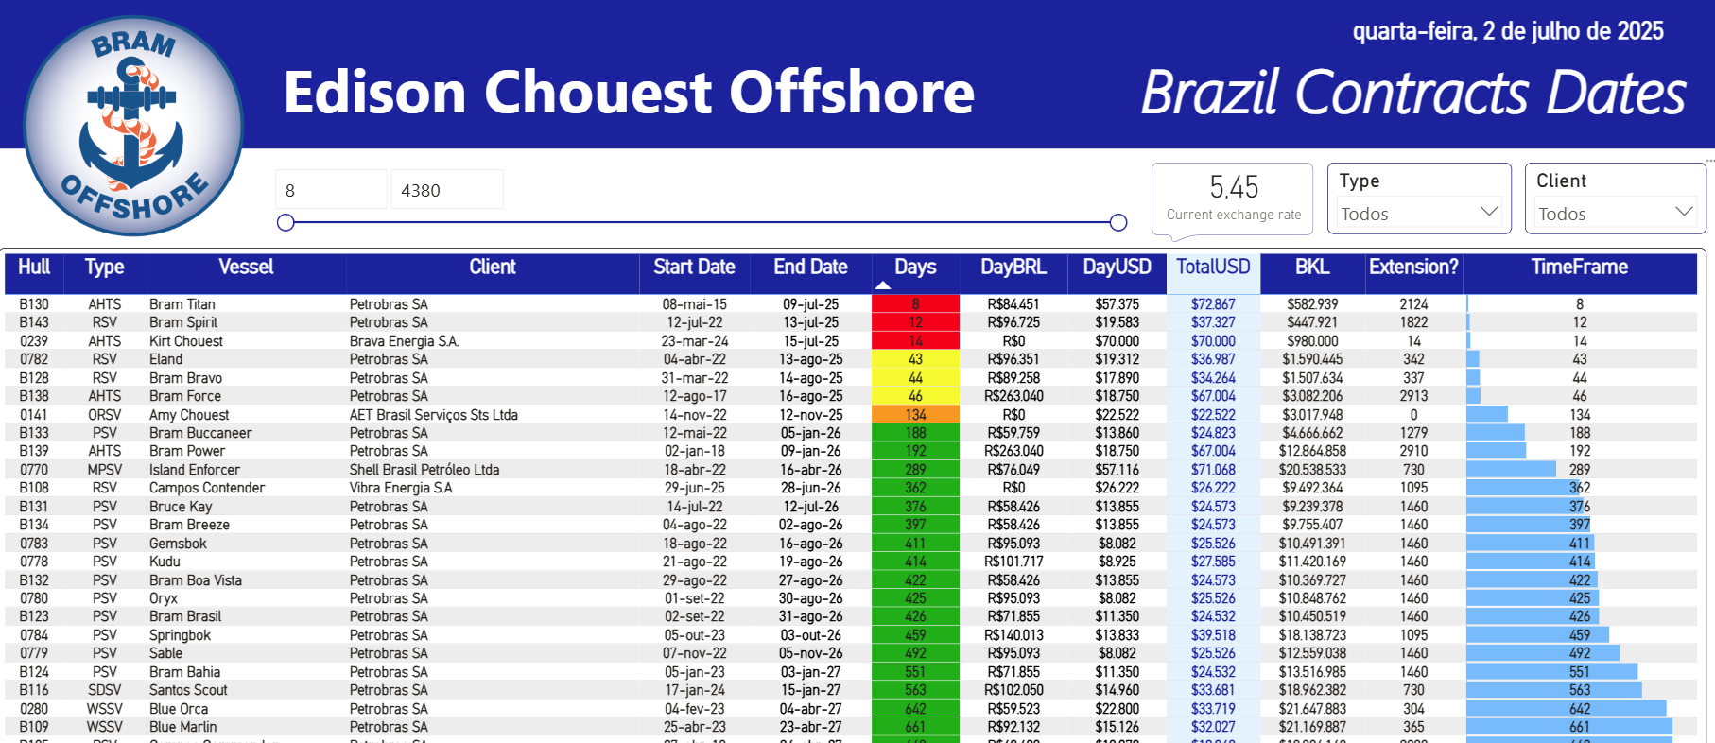Image resolution: width=1715 pixels, height=743 pixels.
Task: Click the 2124 extension value
Action: click(x=1414, y=304)
